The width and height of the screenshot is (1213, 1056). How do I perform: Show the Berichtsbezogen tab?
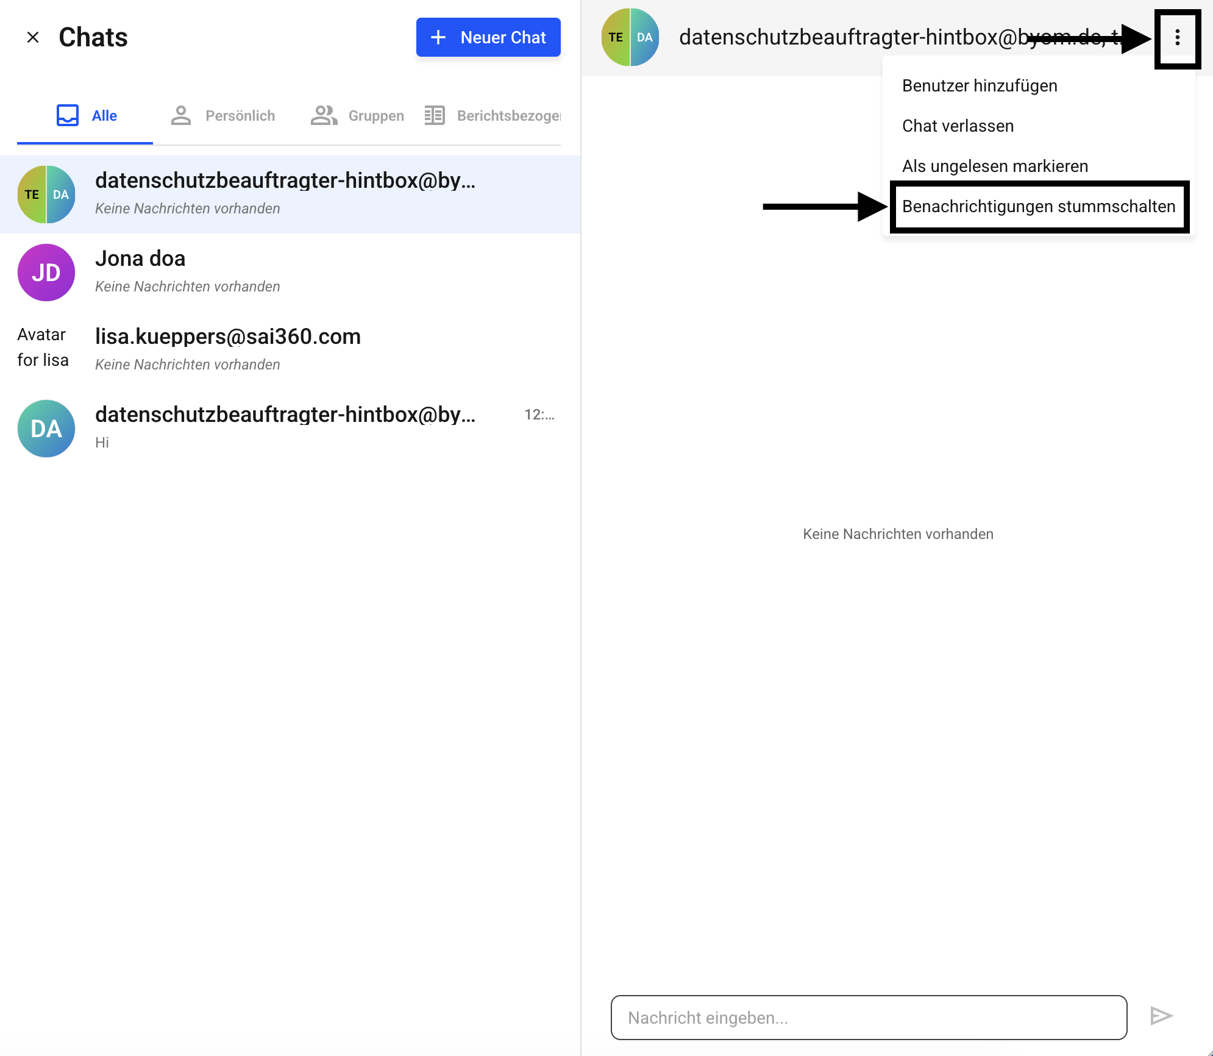click(493, 115)
